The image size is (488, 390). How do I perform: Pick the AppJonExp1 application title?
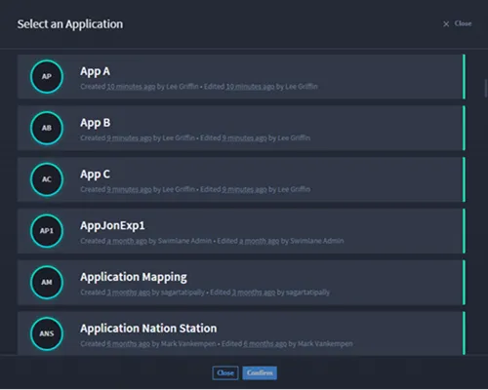click(x=112, y=225)
